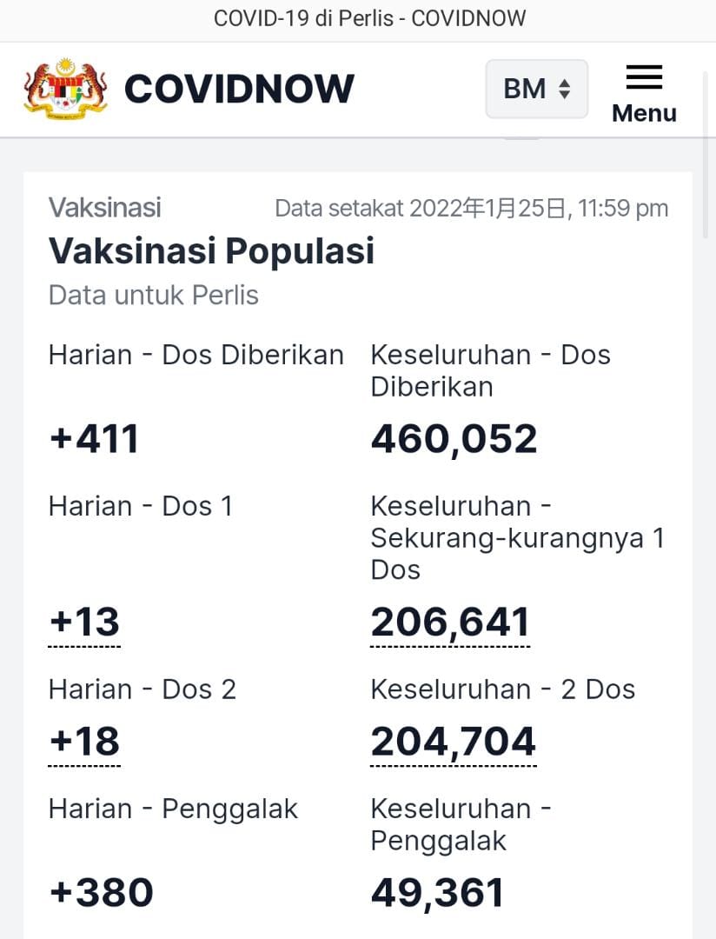Click the +380 daily booster figure
716x939 pixels.
pyautogui.click(x=101, y=893)
